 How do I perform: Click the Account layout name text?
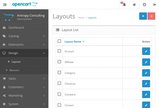(69, 51)
